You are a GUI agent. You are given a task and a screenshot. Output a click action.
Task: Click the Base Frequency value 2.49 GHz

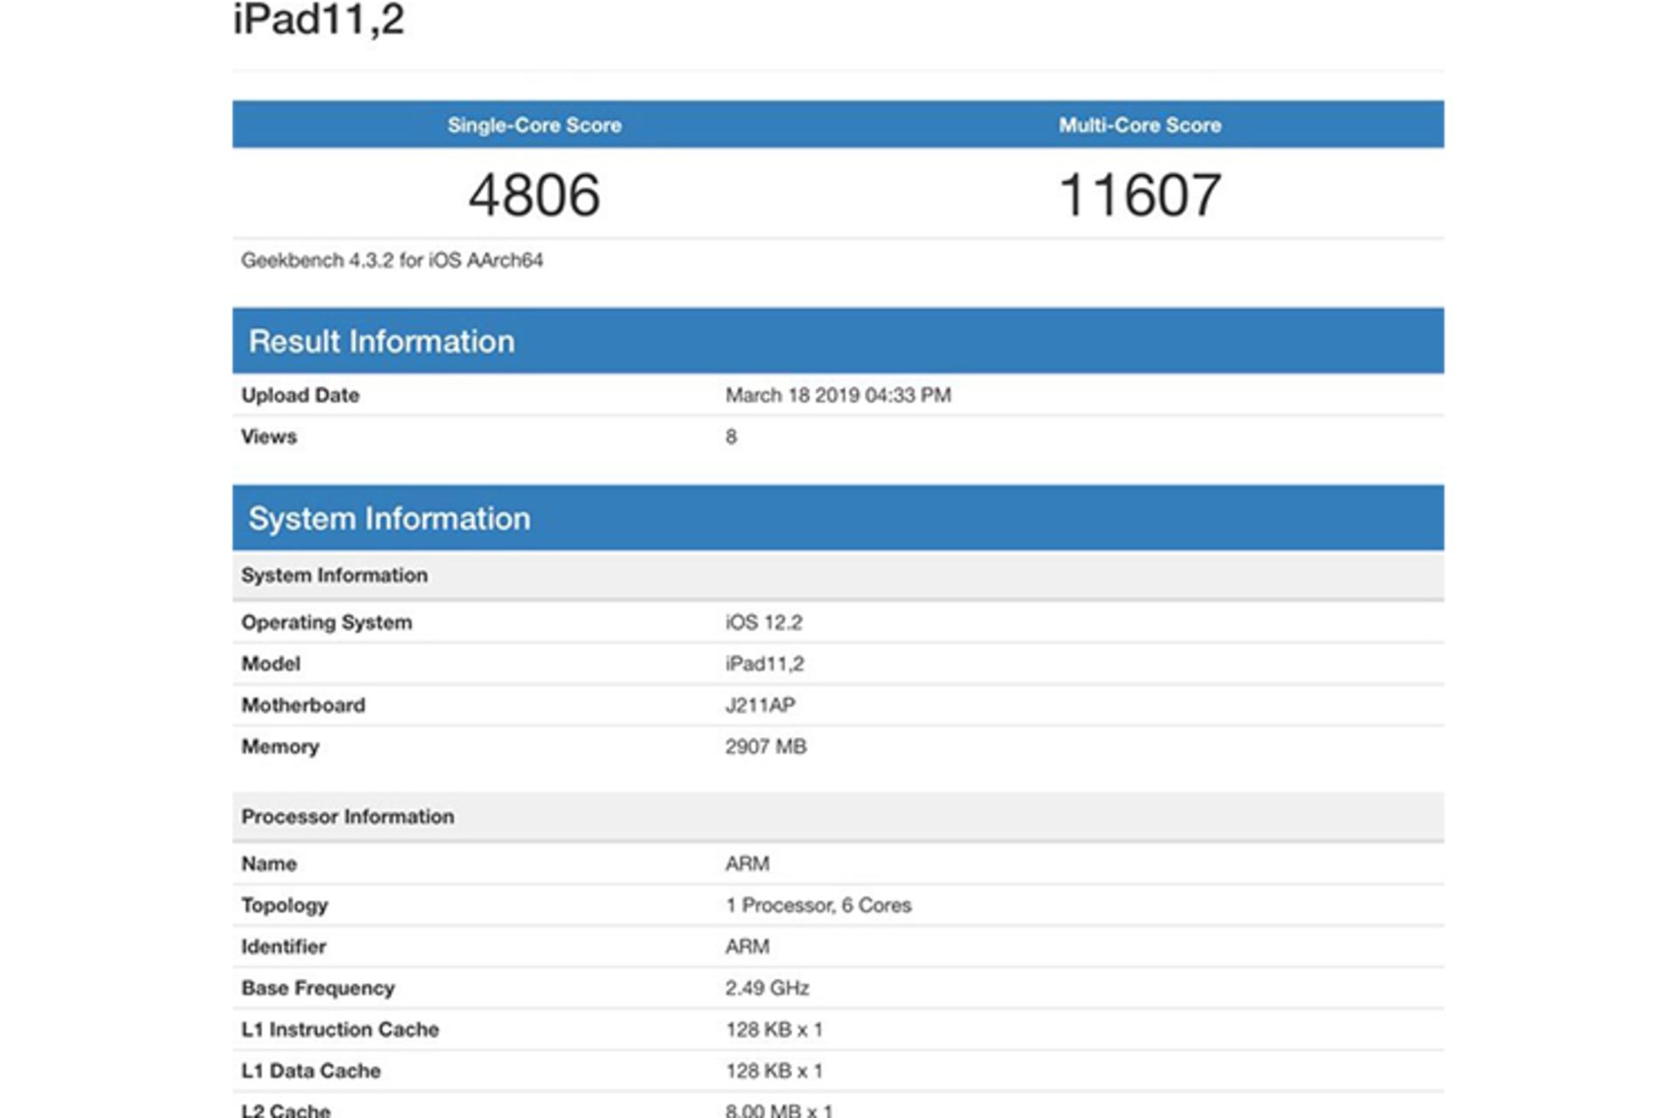(x=767, y=988)
